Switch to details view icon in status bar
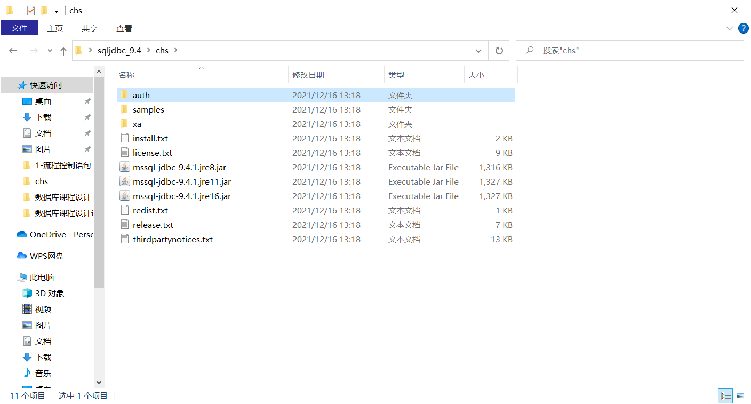 pos(726,395)
